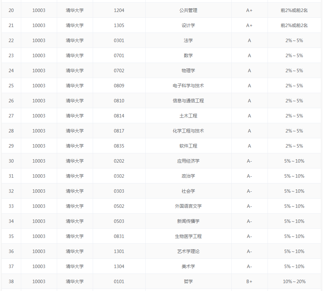The width and height of the screenshot is (323, 291).
Task: Click the 外国语言文学 cell
Action: [x=188, y=206]
